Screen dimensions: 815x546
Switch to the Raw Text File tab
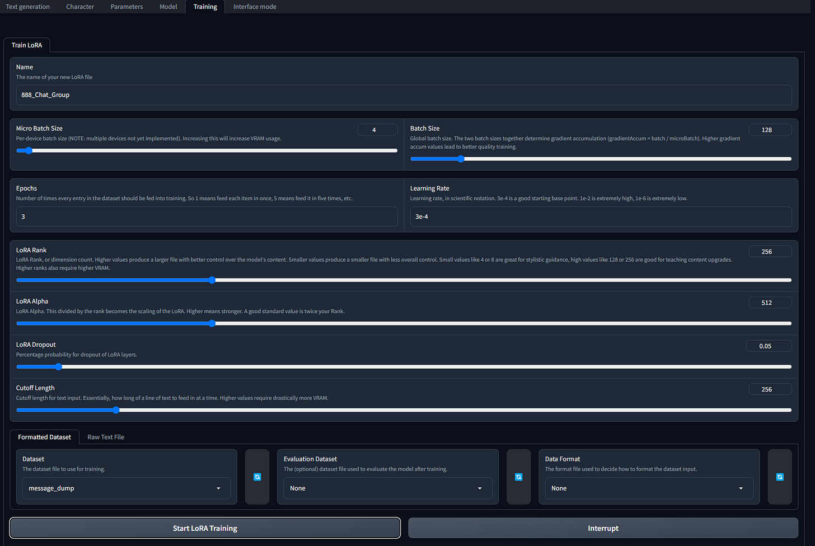click(106, 437)
